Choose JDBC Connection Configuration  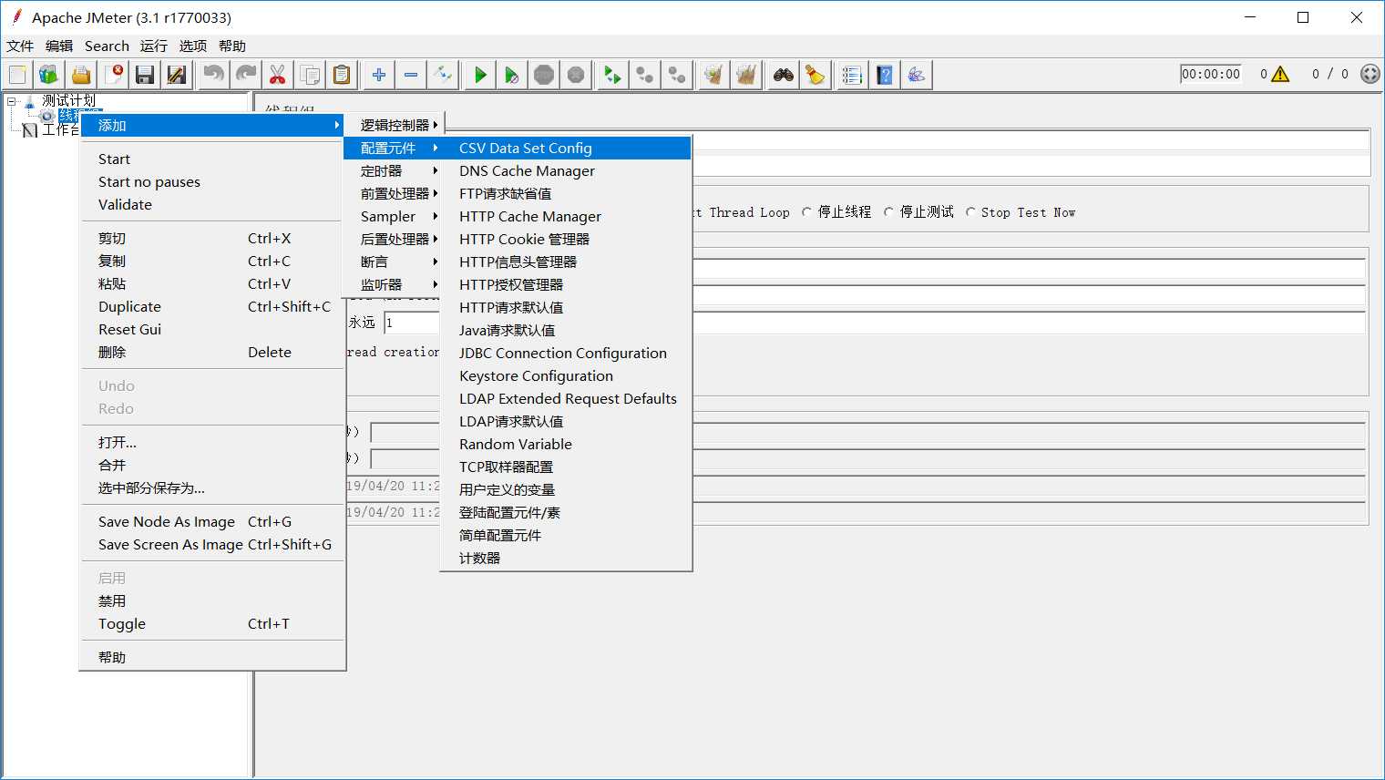pyautogui.click(x=566, y=353)
